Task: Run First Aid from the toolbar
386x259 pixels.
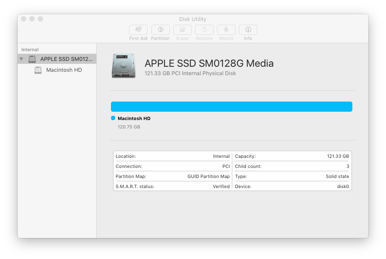Action: point(138,30)
